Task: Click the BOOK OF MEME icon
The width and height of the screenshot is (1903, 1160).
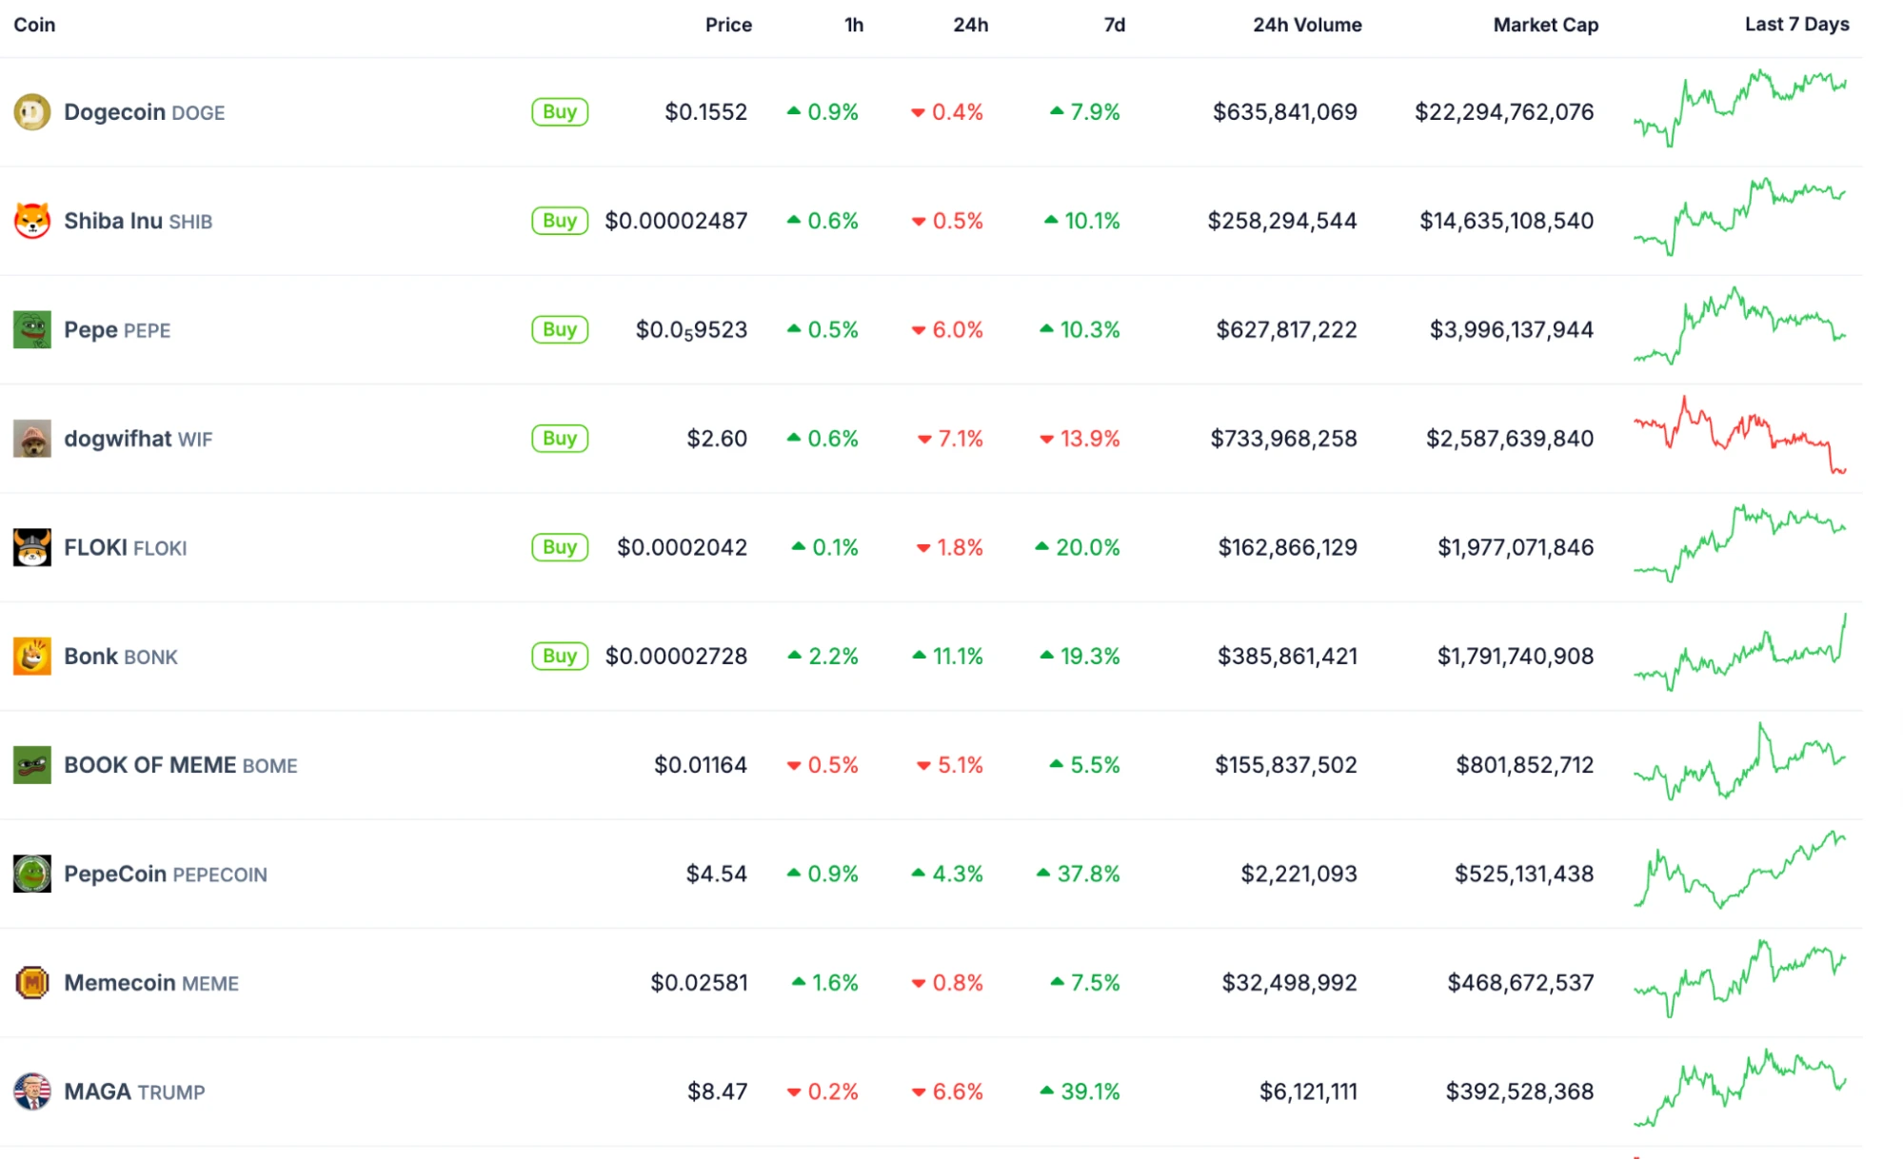Action: (x=31, y=765)
